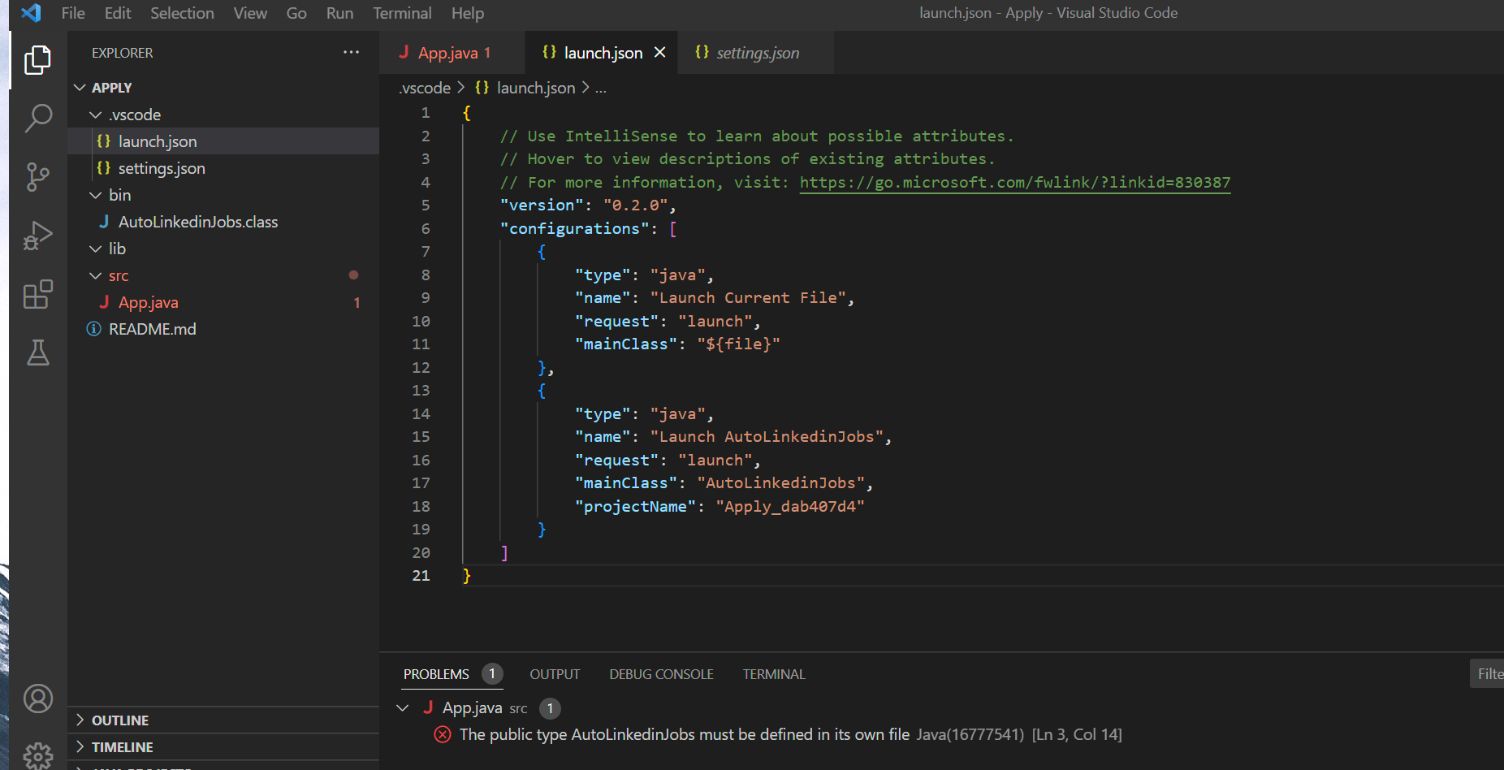
Task: Collapse the src folder
Action: [96, 275]
